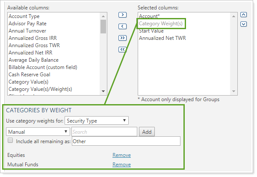Remove the Equities category
The width and height of the screenshot is (257, 177).
click(121, 155)
